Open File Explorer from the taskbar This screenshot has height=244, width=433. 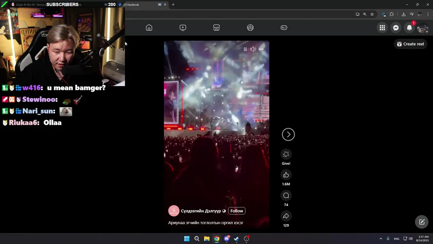point(207,239)
